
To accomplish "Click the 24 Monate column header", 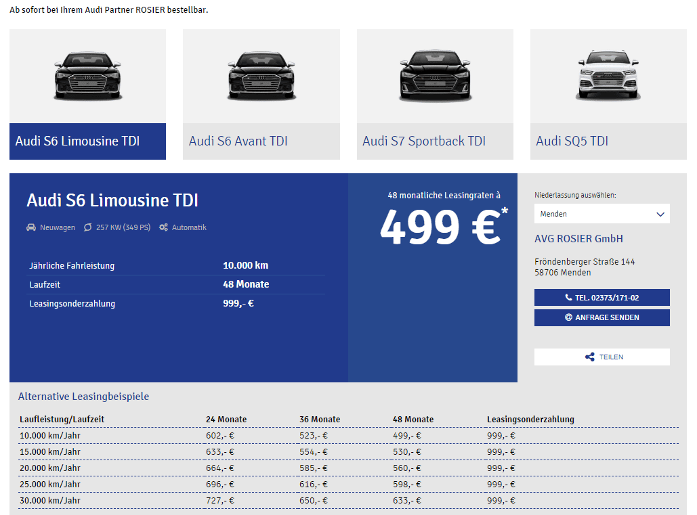I will coord(226,419).
